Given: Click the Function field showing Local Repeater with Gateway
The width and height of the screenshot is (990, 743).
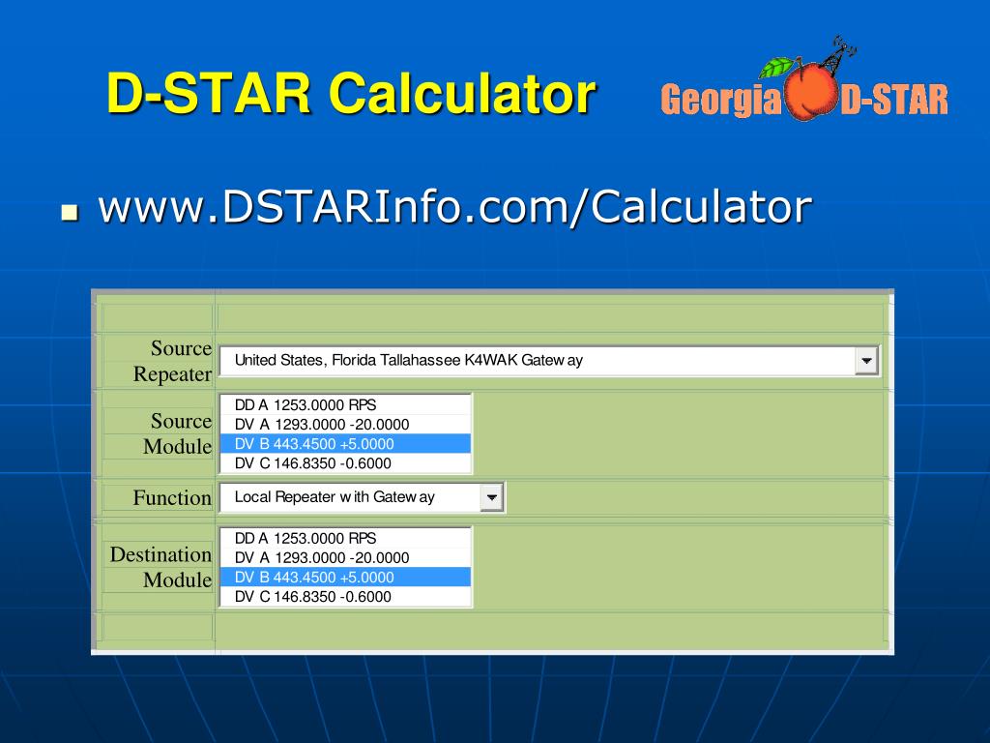Looking at the screenshot, I should point(362,497).
